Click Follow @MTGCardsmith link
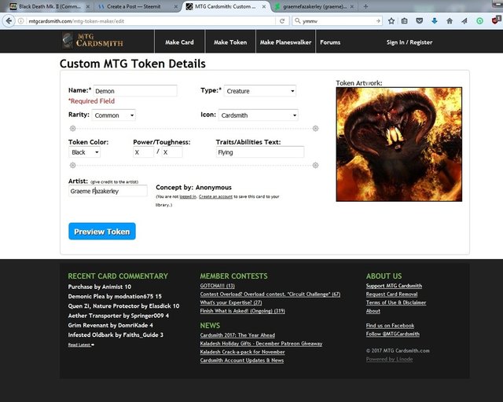Viewport: 503px width, 402px height. pyautogui.click(x=393, y=334)
